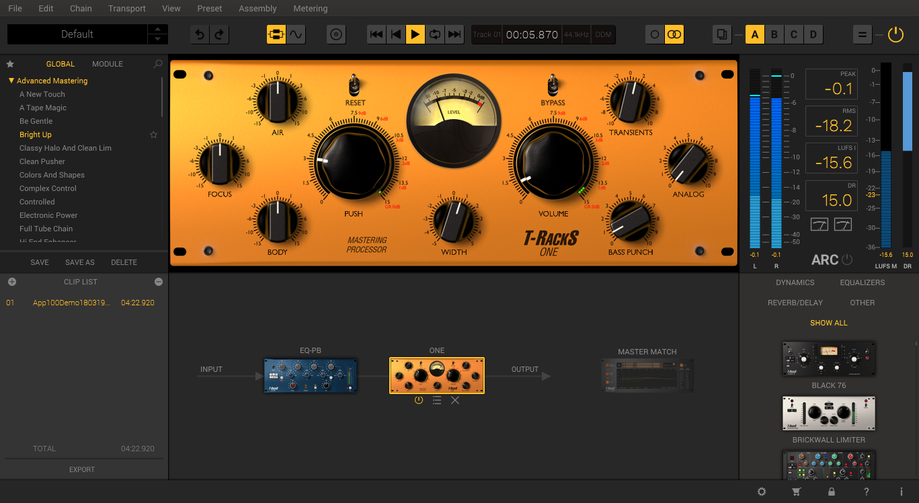
Task: Select mono single-circle monitoring icon
Action: pos(655,34)
